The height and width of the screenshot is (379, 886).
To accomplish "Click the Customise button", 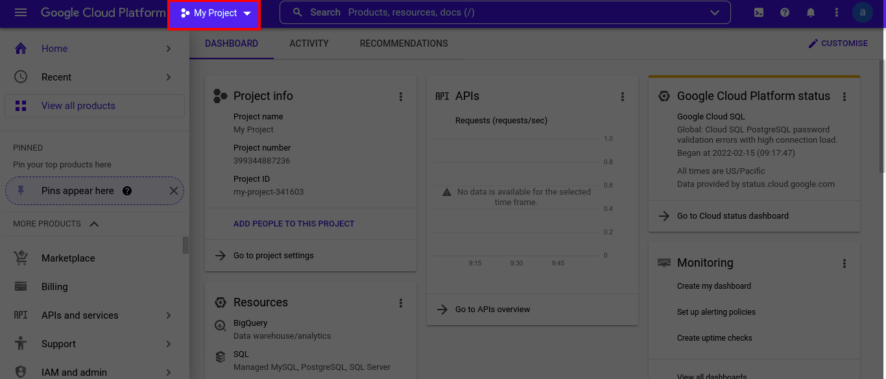I will 838,43.
